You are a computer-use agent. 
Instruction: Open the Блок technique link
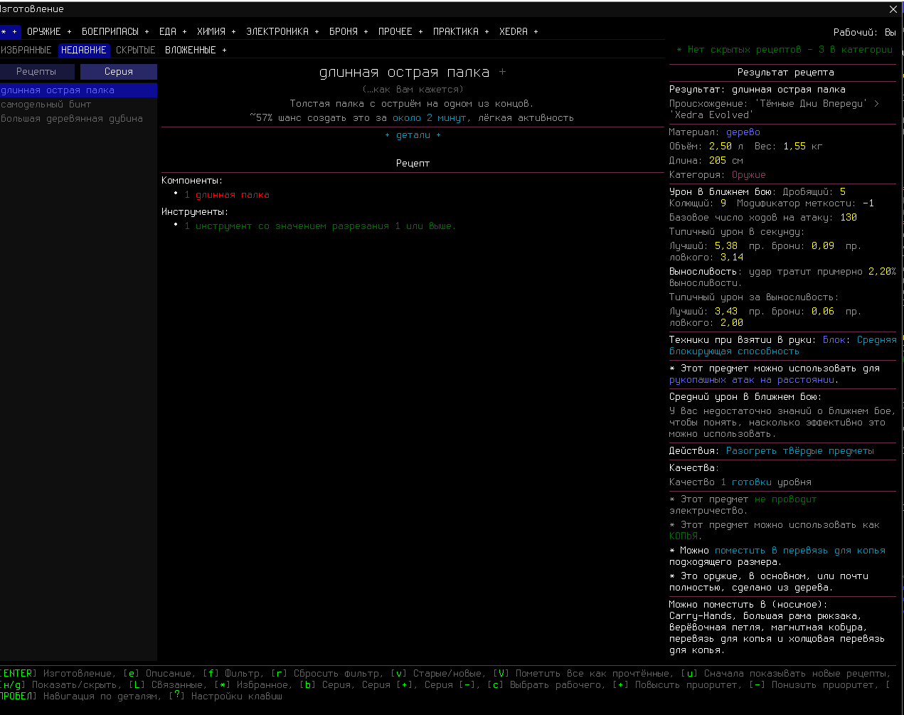pyautogui.click(x=834, y=340)
